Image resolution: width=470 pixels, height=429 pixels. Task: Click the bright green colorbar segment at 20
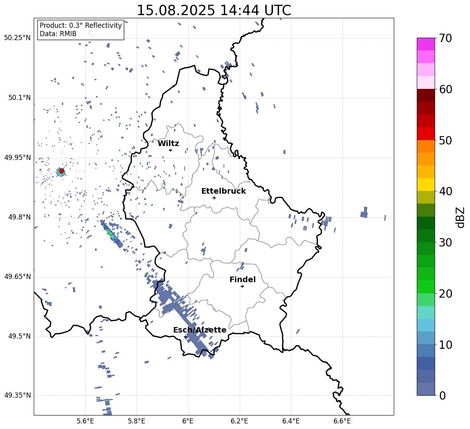point(426,287)
